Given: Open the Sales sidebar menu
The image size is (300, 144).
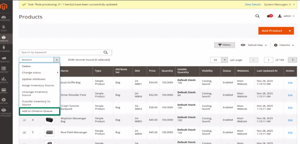Looking at the screenshot, I should tap(4, 28).
